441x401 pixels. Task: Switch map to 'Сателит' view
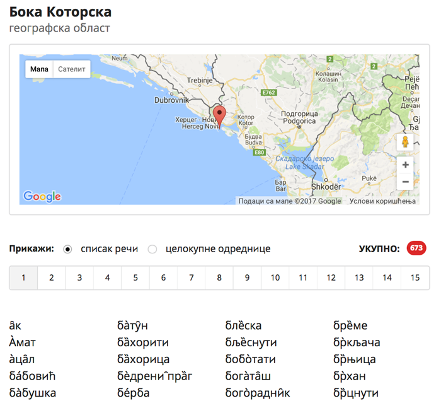[71, 69]
